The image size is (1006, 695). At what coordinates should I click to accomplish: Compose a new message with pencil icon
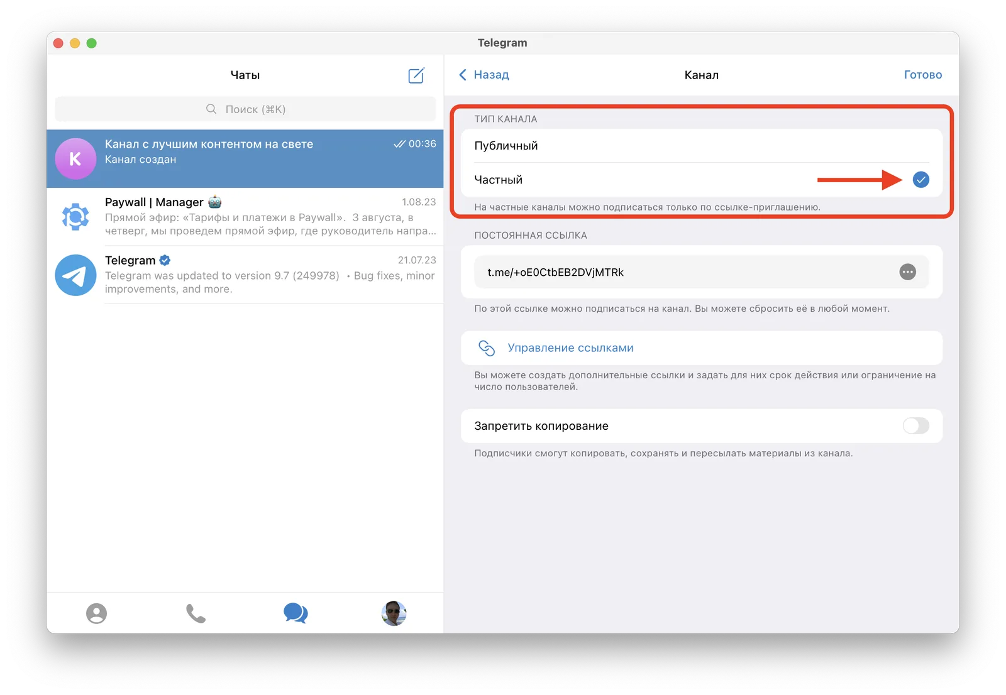(x=416, y=75)
